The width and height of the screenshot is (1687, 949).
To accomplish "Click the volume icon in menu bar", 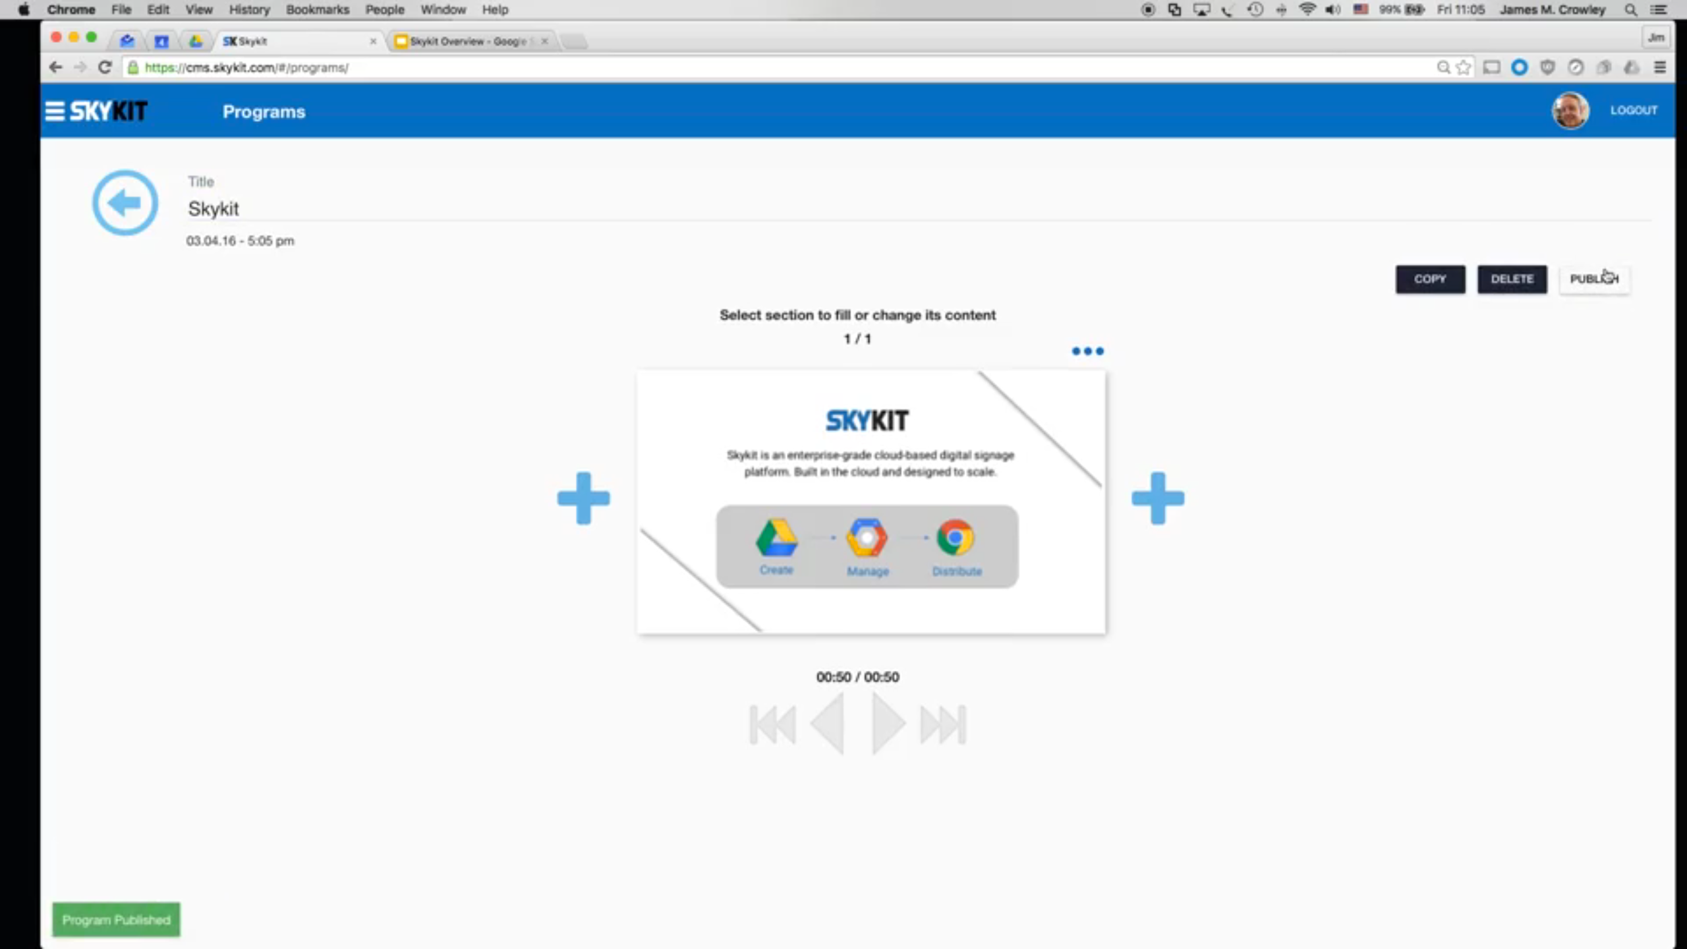I will [1333, 10].
